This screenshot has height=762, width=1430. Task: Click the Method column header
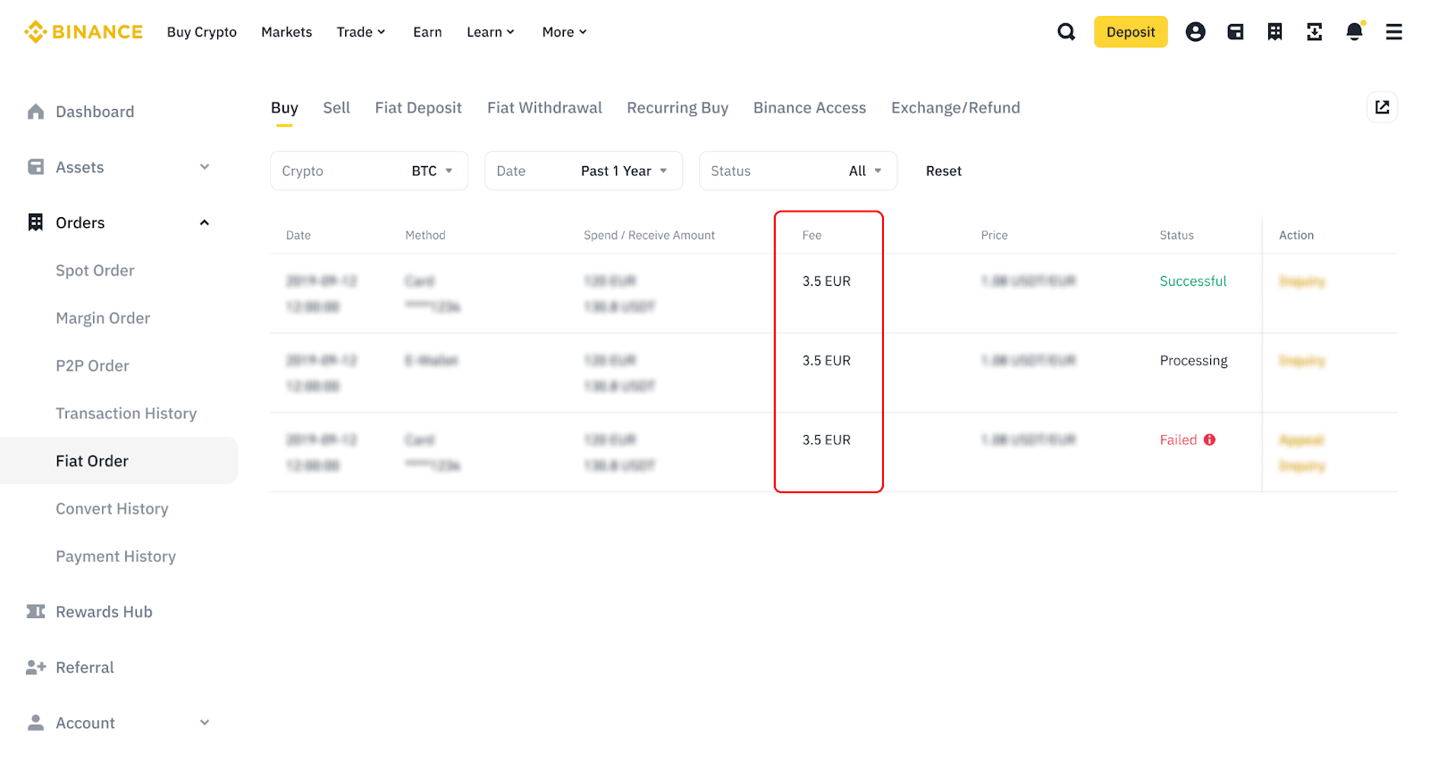coord(425,235)
